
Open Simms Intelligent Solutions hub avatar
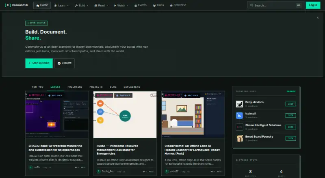[239, 127]
